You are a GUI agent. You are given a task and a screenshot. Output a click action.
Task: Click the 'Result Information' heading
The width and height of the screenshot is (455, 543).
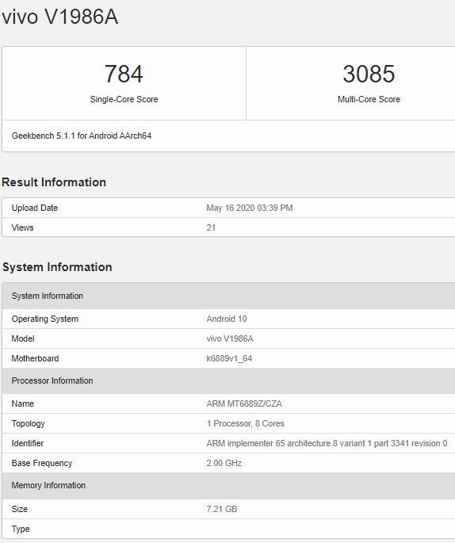point(54,182)
